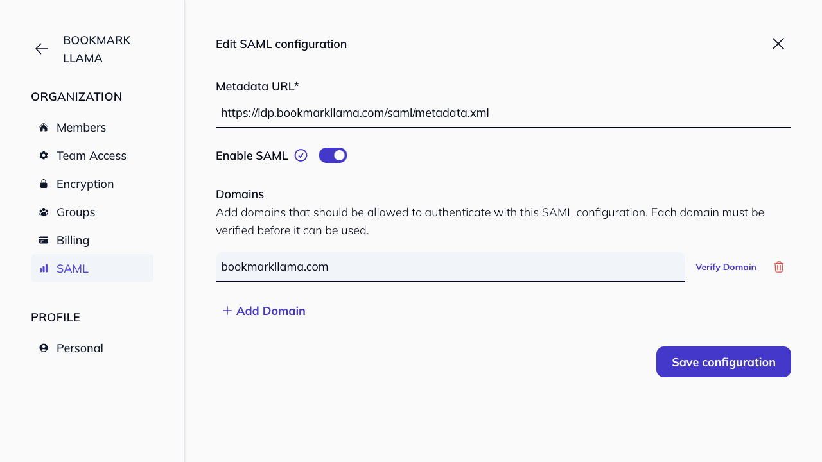This screenshot has width=822, height=462.
Task: Disable the Enable SAML toggle
Action: [333, 155]
